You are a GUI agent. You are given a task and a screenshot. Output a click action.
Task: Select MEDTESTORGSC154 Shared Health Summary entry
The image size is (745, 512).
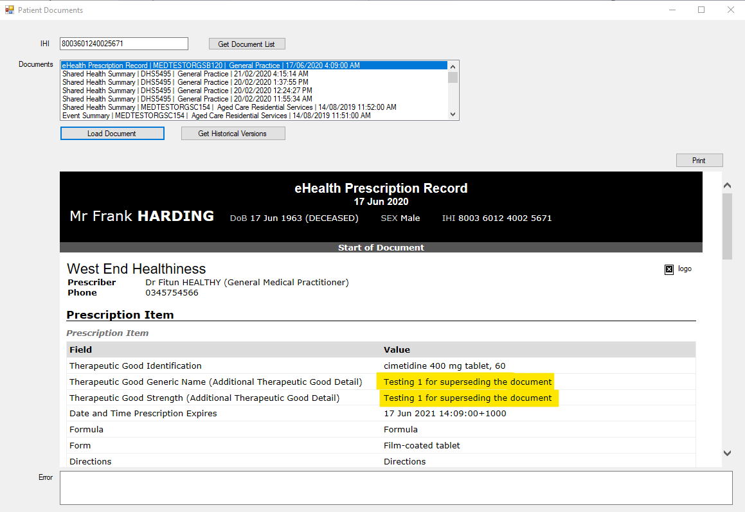click(229, 107)
